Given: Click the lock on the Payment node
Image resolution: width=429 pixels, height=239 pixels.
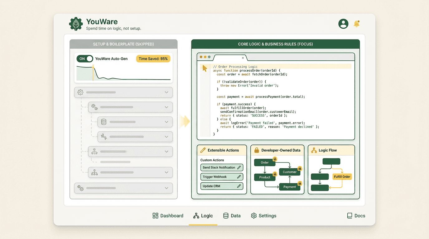Looking at the screenshot, I should [x=300, y=183].
